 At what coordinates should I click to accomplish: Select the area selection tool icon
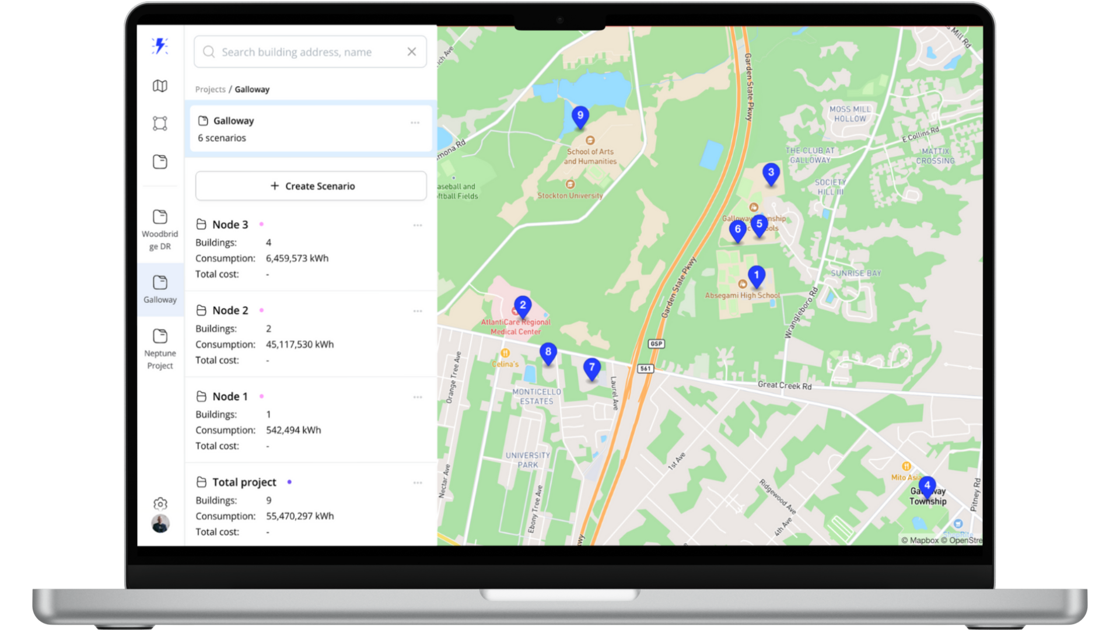point(160,124)
